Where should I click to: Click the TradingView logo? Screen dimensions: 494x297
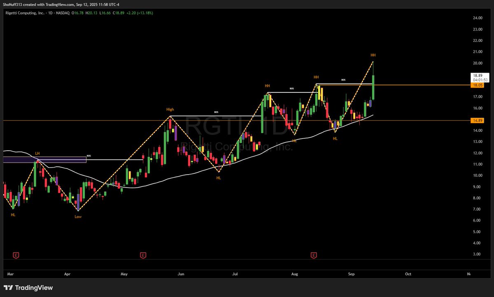click(28, 288)
